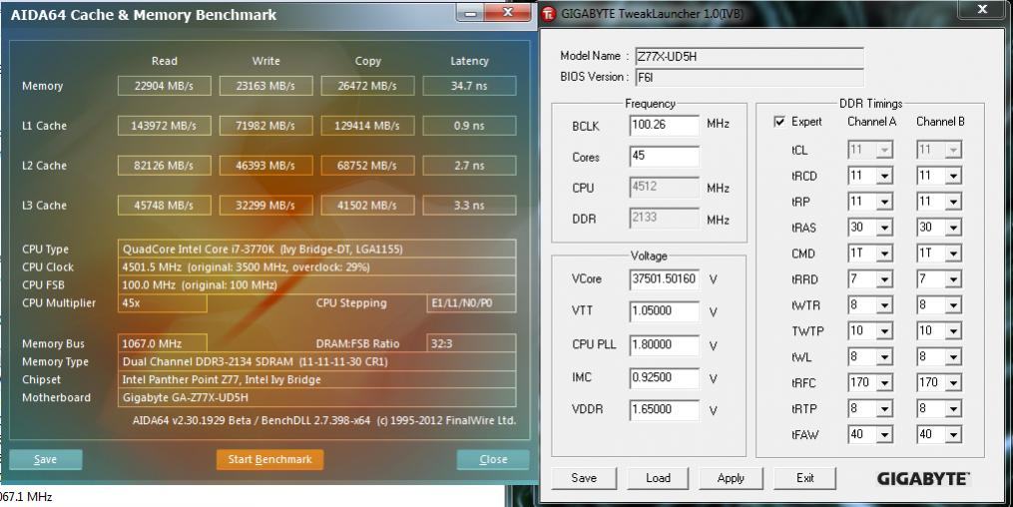
Task: Click the VCore voltage input field
Action: [664, 279]
